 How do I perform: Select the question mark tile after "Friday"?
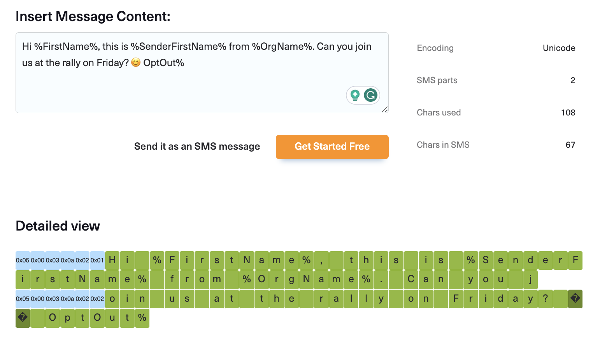pos(545,299)
